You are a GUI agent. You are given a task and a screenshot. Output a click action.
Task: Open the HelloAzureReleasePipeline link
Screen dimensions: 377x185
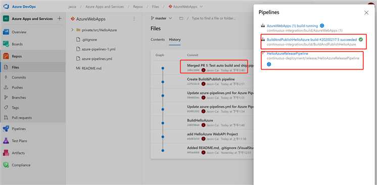coord(288,53)
